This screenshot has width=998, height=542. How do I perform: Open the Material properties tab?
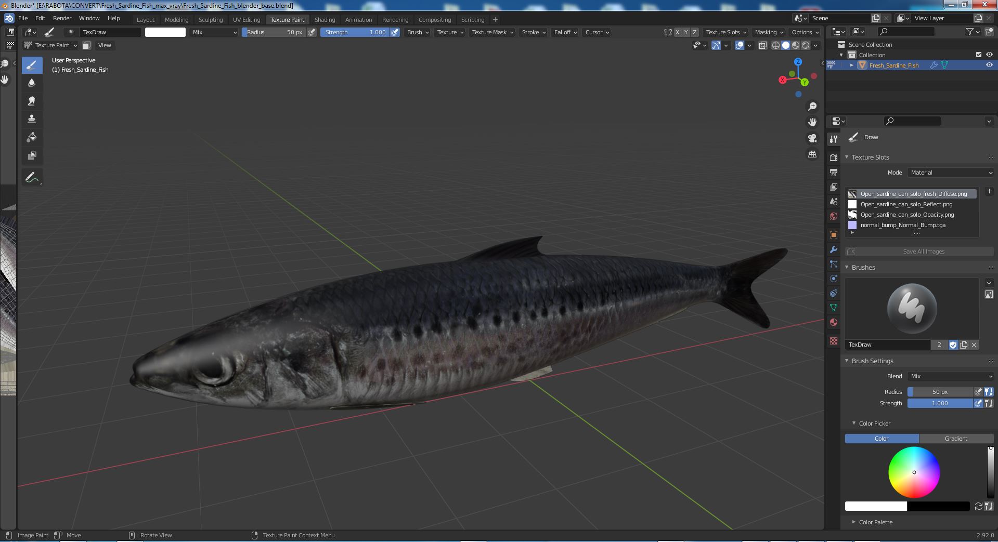pyautogui.click(x=834, y=322)
